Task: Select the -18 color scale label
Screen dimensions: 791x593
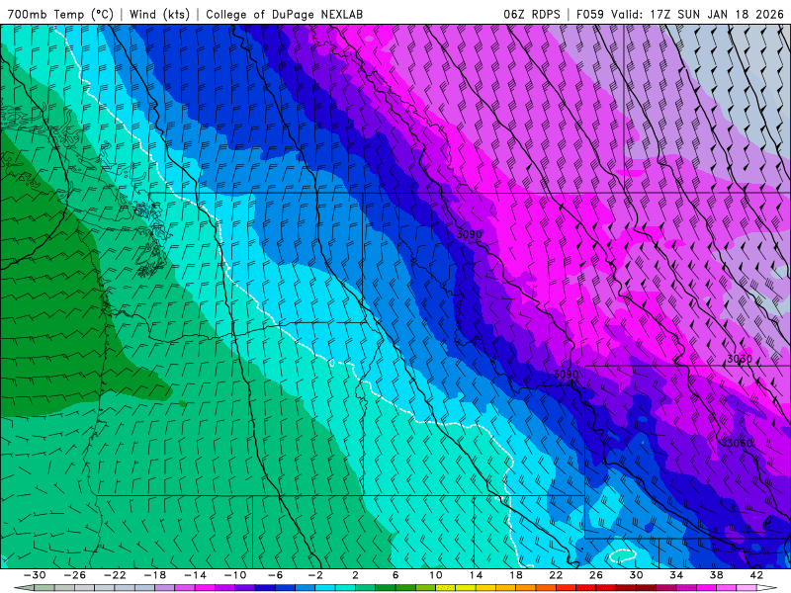Action: point(155,575)
